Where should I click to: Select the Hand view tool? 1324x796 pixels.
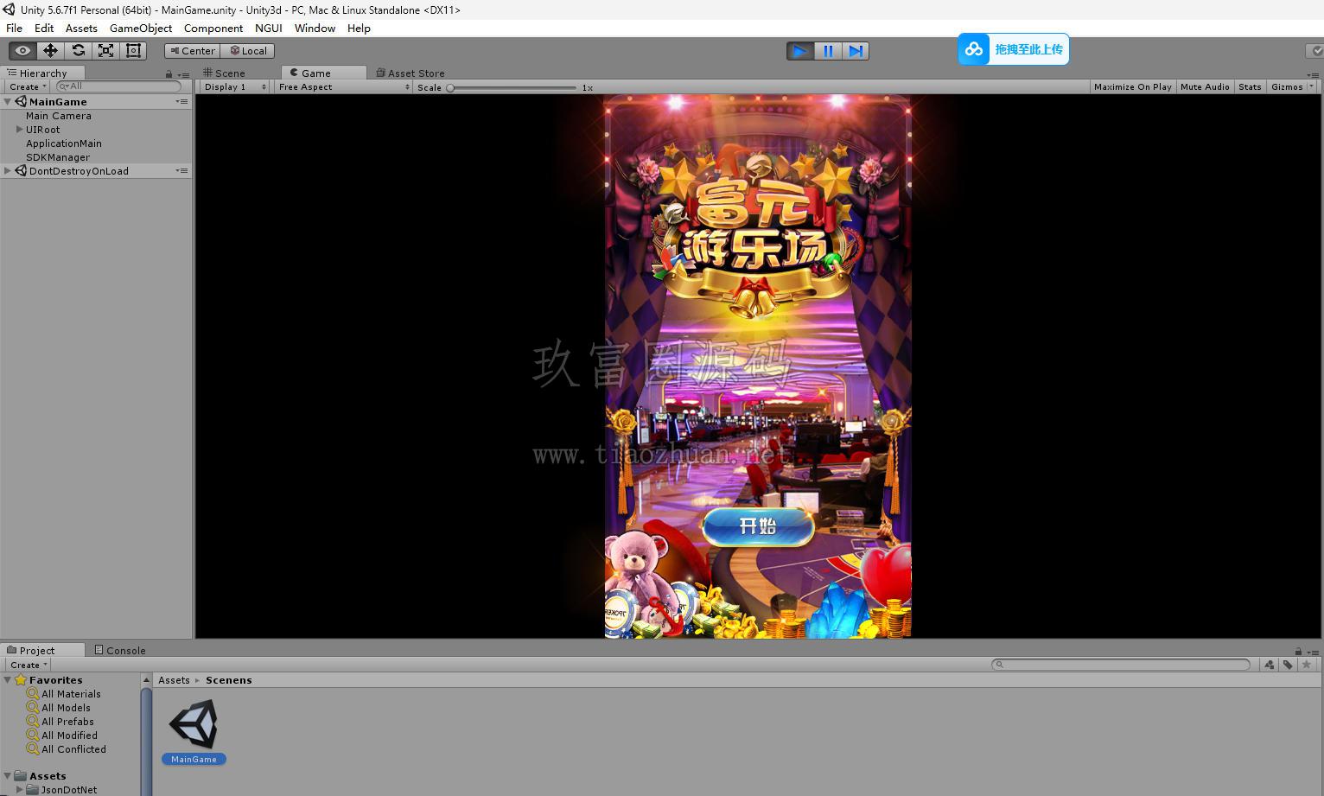(x=22, y=51)
